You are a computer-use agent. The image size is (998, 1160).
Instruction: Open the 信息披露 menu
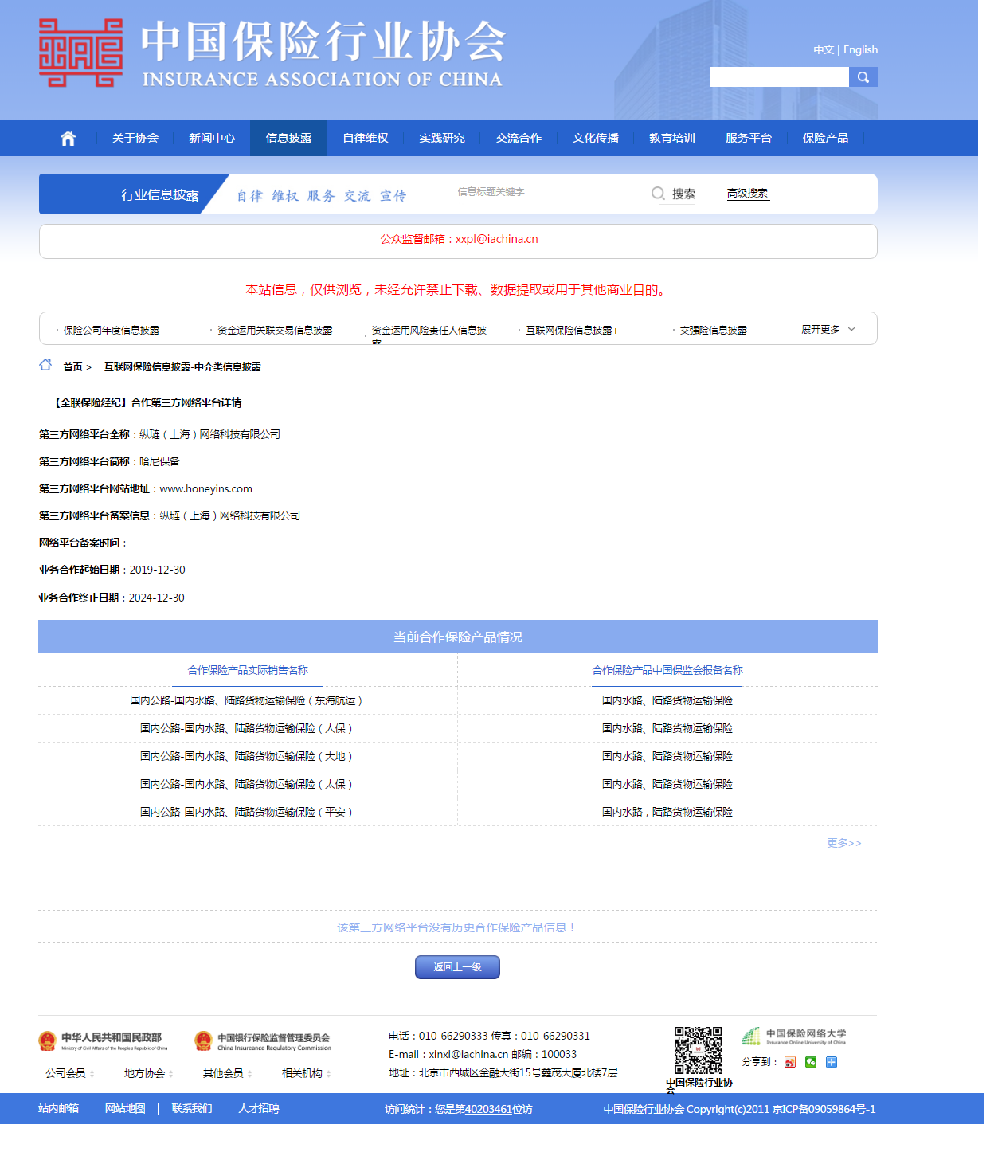pos(288,138)
